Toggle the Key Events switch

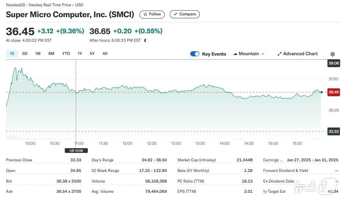point(195,54)
